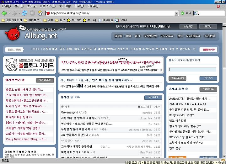Open the Back history dropdown arrow
Viewport: 226px width, 164px height.
9,13
